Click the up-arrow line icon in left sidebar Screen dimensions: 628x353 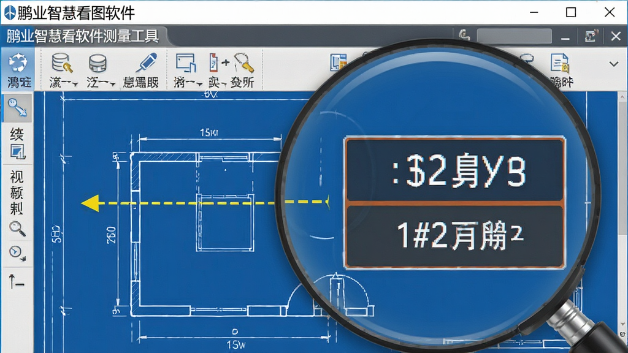coord(17,281)
